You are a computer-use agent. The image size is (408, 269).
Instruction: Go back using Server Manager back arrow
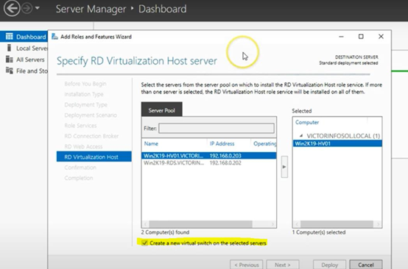coord(12,8)
